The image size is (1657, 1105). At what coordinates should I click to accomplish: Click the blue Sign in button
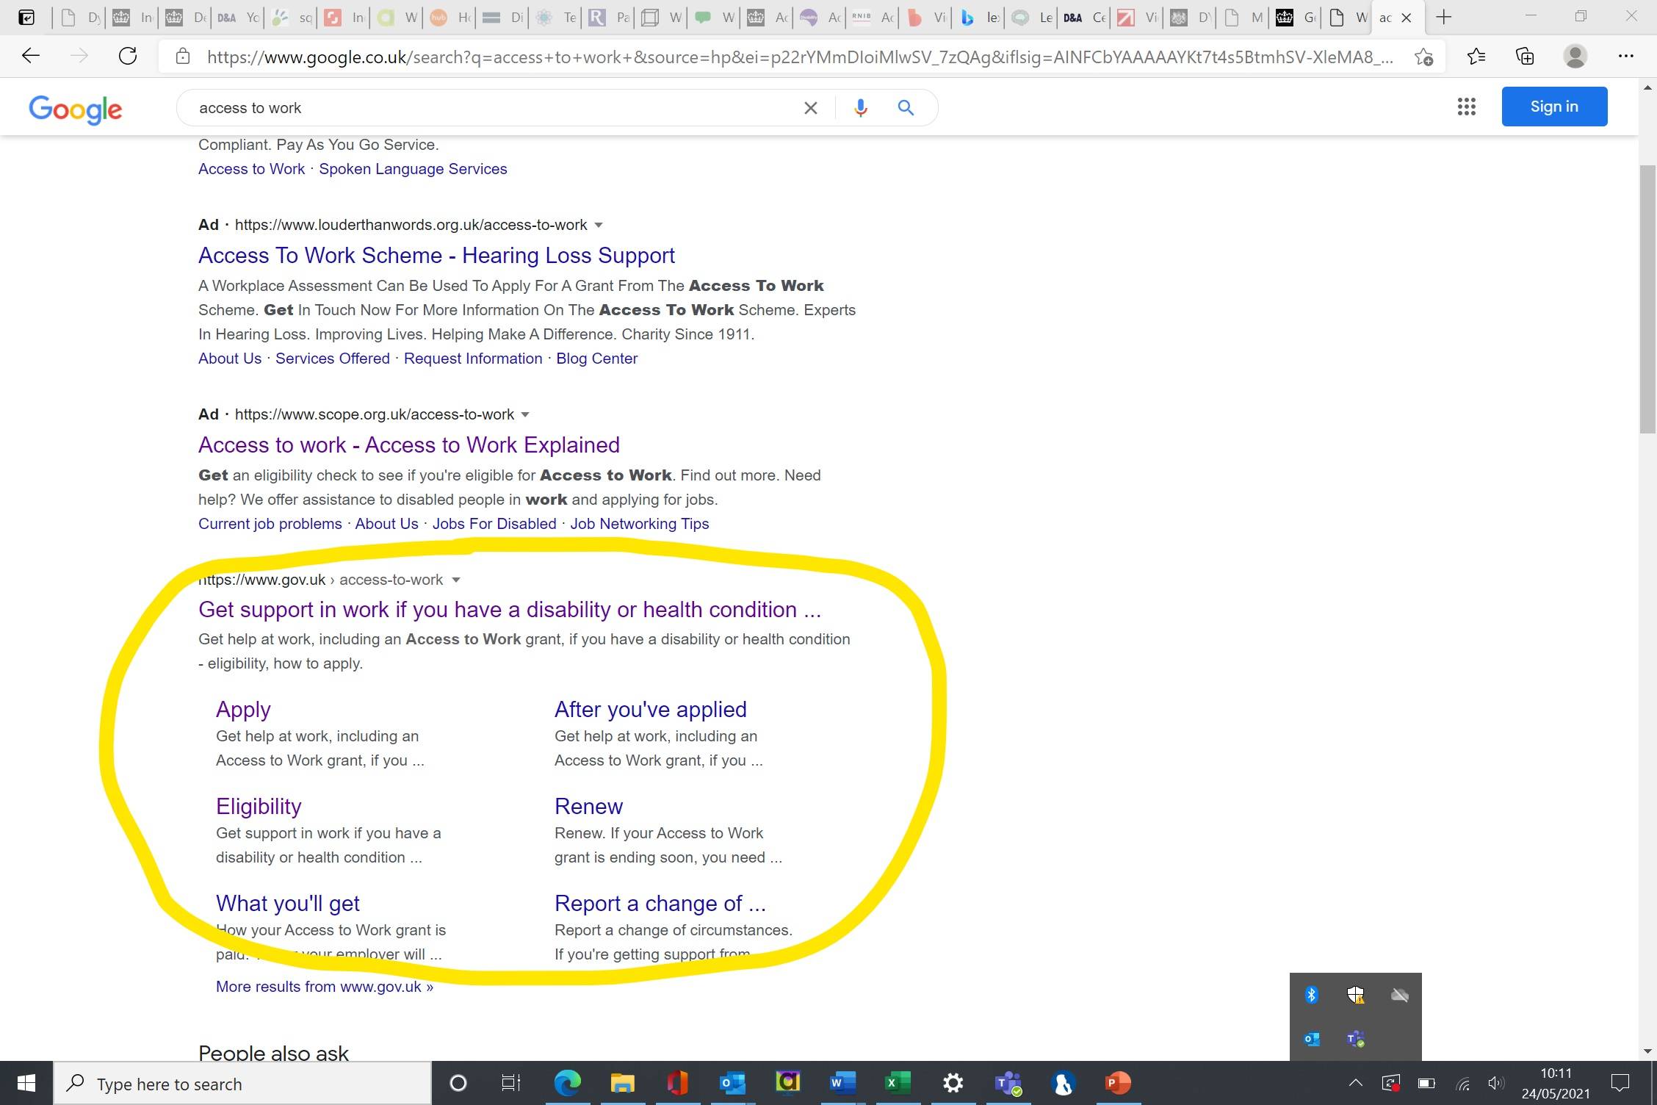(x=1554, y=107)
